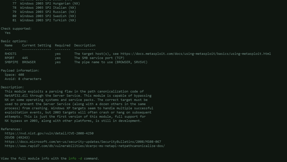
Task: Click the "Avoid: 8 characters" line
Action: (23, 79)
